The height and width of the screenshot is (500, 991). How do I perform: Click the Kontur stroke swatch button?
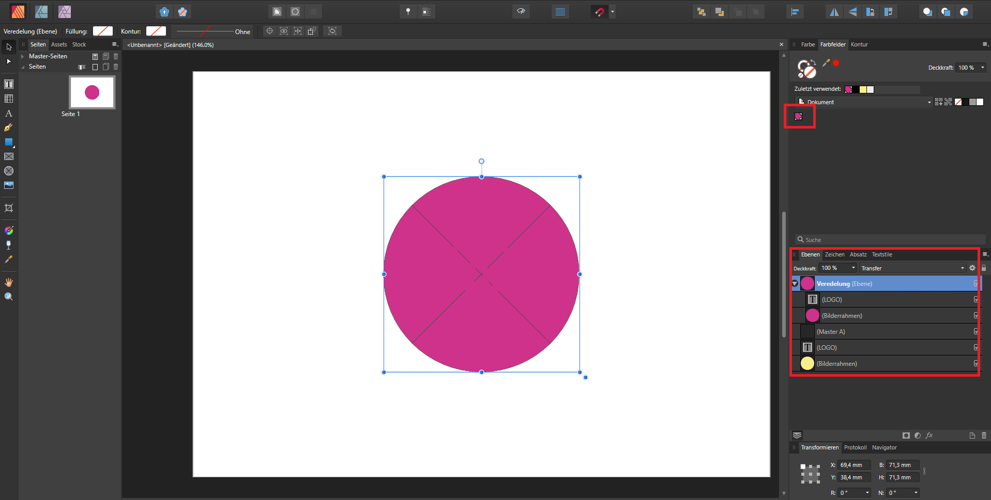pyautogui.click(x=156, y=31)
